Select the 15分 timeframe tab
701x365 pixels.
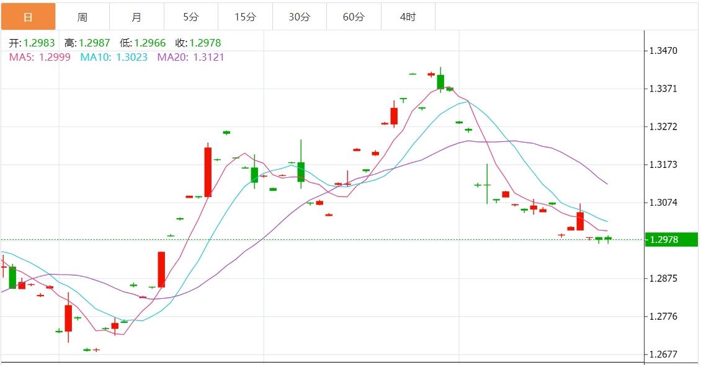tap(245, 17)
